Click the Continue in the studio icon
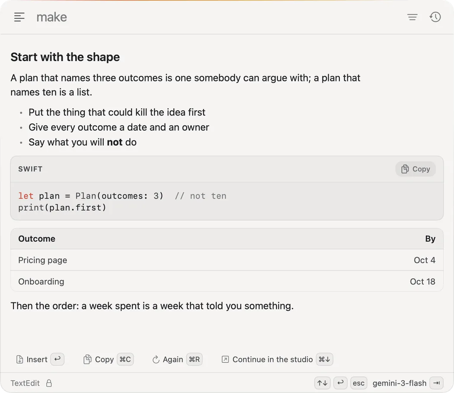This screenshot has height=393, width=454. point(225,359)
